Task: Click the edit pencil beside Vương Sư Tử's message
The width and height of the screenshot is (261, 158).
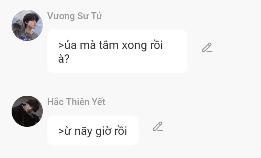Action: pyautogui.click(x=207, y=47)
